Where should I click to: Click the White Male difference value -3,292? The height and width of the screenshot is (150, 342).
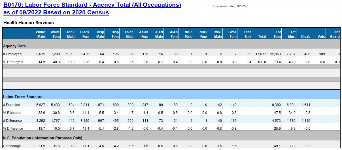(39, 120)
